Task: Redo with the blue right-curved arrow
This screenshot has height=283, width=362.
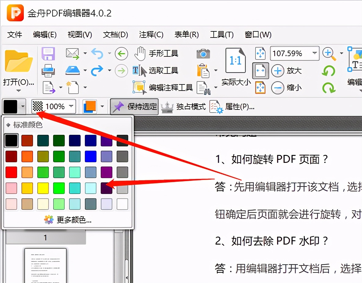Action: click(x=97, y=70)
